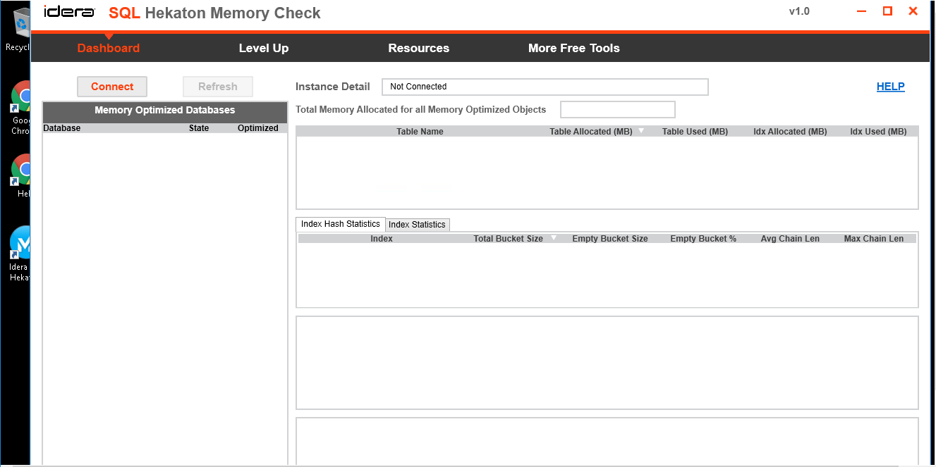Sort by Table Allocated (MB) column arrow
This screenshot has height=467, width=936.
tap(641, 131)
